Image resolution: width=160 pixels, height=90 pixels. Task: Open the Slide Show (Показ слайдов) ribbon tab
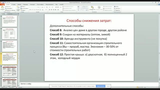pyautogui.click(x=40, y=4)
